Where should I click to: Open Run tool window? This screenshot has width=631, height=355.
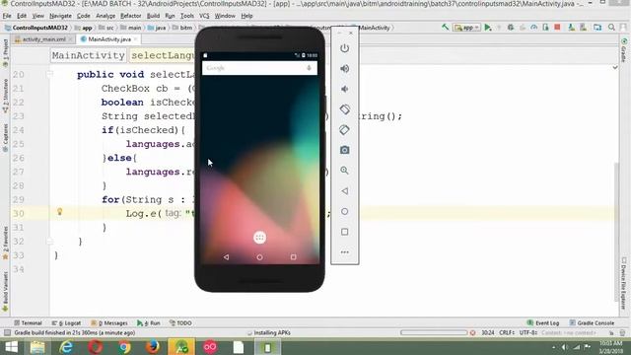pyautogui.click(x=149, y=323)
